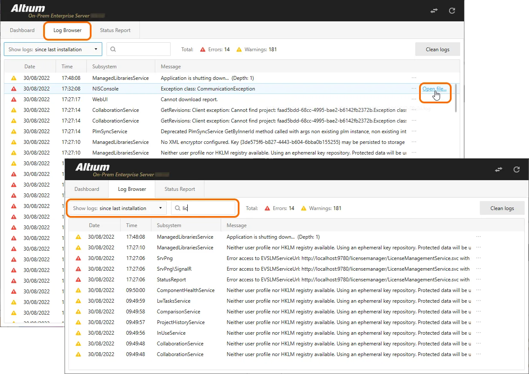Image resolution: width=529 pixels, height=374 pixels.
Task: Click the Open file link on the NISConsole entry
Action: coord(434,89)
